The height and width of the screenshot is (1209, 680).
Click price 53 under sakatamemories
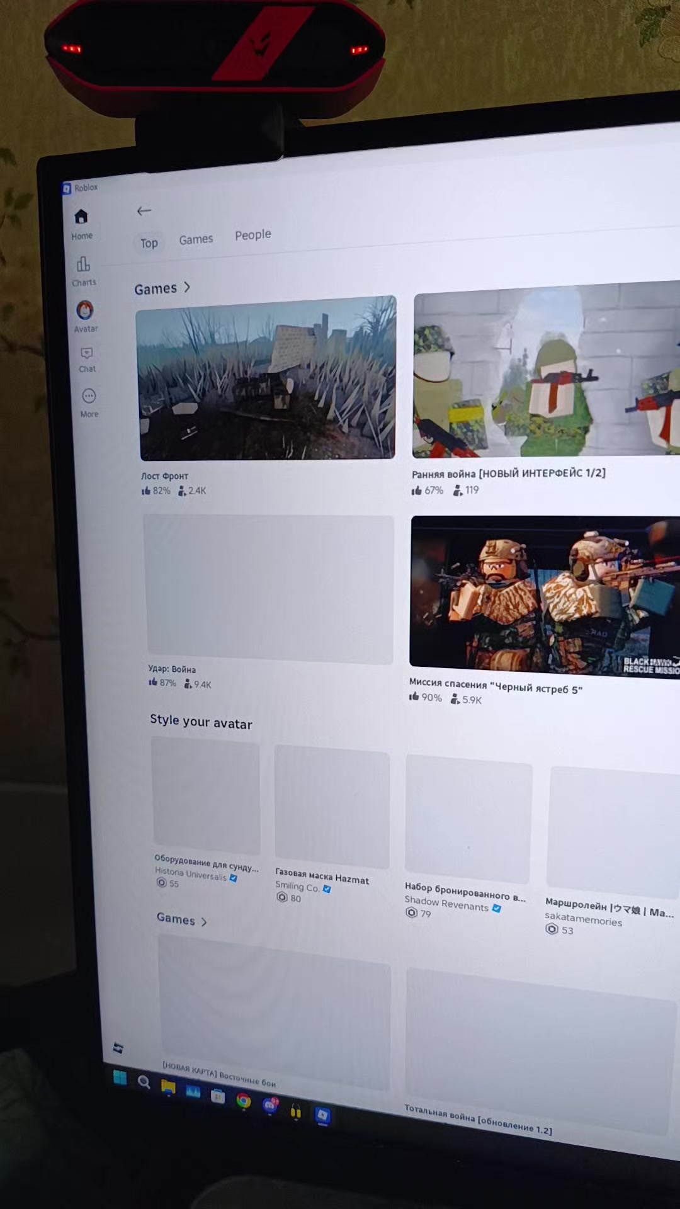[560, 930]
